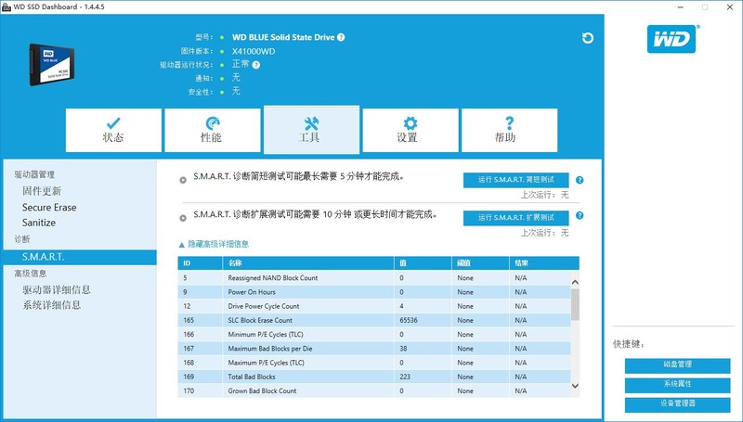Click the WD logo on the right panel
Screen dimensions: 743x422
[x=671, y=39]
